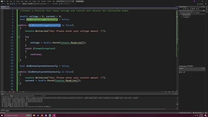The height and width of the screenshot is (117, 208).
Task: Open the Tools menu
Action: (39, 1)
